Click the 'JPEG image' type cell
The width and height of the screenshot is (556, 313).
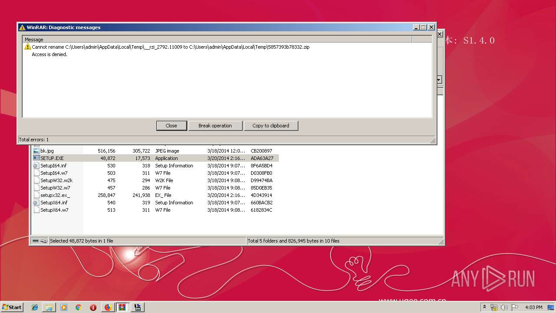coord(167,151)
